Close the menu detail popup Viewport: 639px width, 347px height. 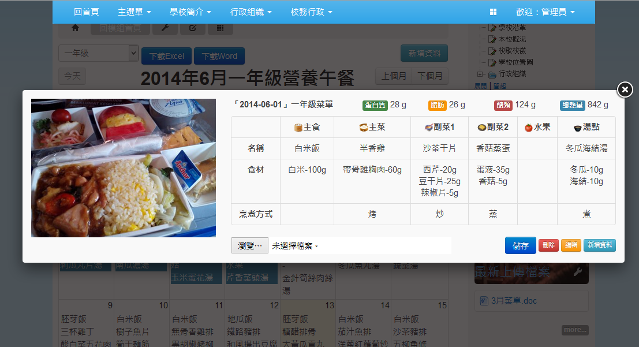pyautogui.click(x=625, y=89)
